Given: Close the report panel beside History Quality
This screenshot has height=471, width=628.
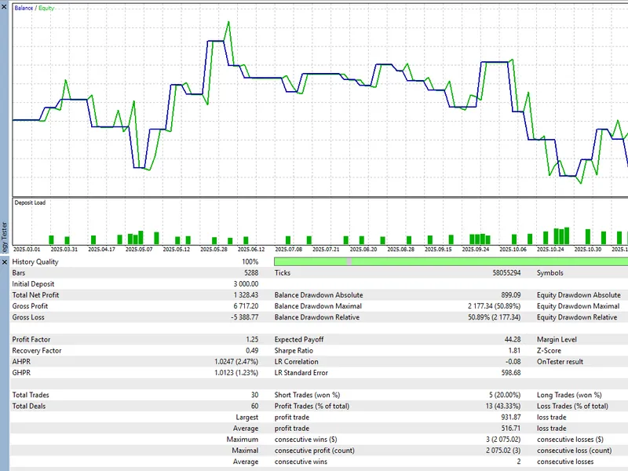Looking at the screenshot, I should [4, 262].
